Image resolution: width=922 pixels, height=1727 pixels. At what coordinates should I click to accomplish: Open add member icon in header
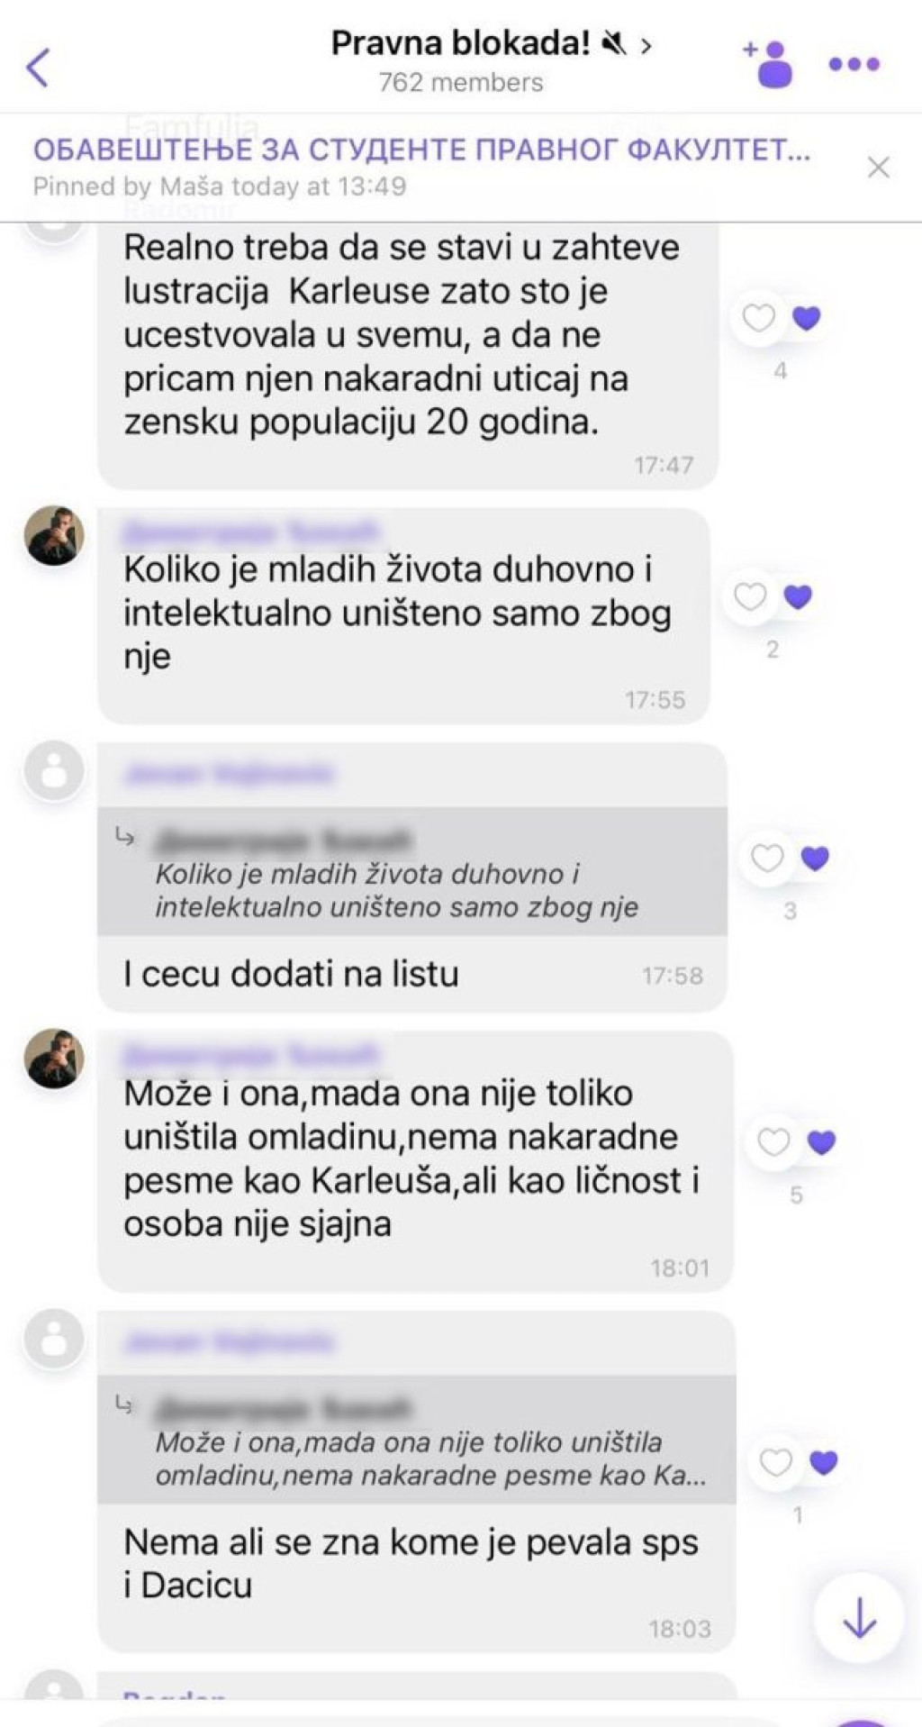(x=769, y=63)
